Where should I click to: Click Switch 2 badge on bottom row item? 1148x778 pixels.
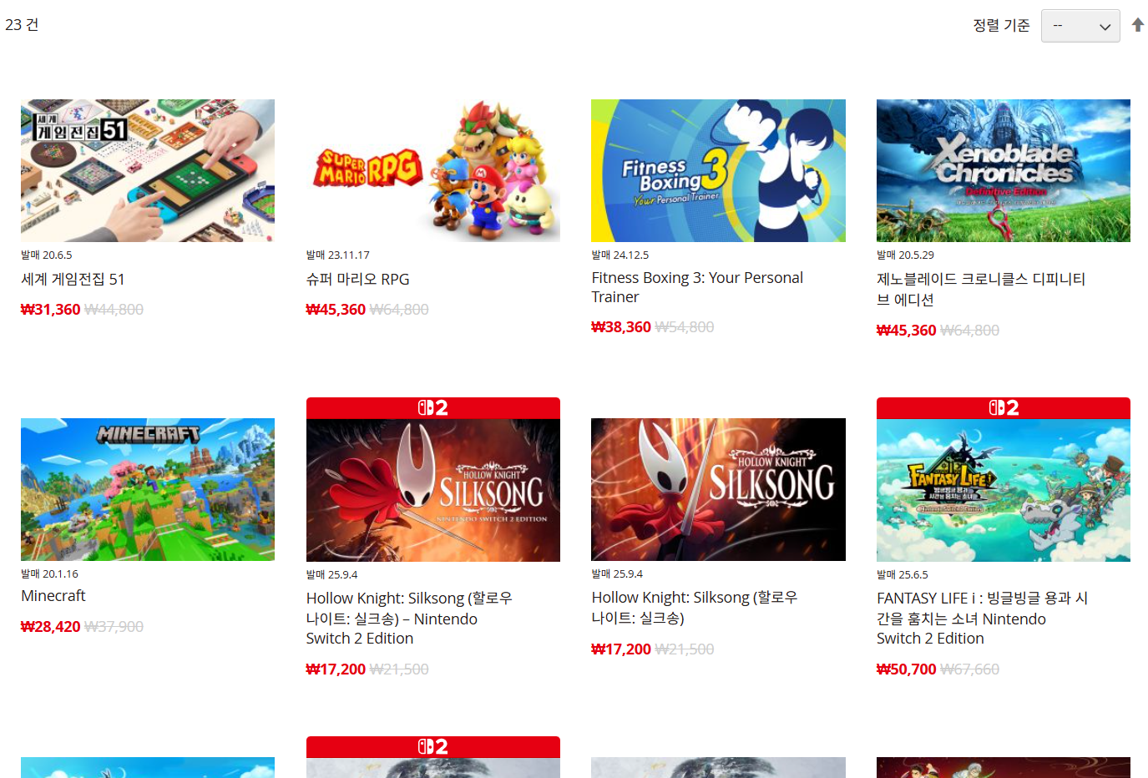(432, 746)
